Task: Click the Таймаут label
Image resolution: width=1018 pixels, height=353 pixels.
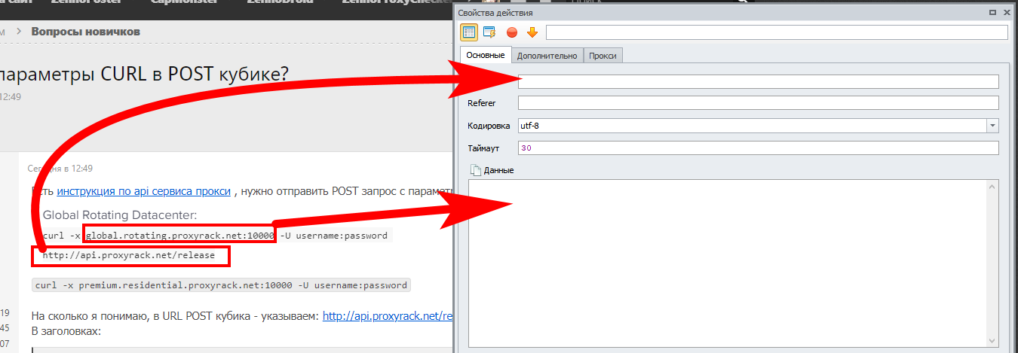Action: [484, 148]
